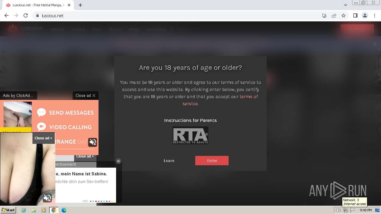Open the Porn nav item
The height and width of the screenshot is (214, 381).
(x=97, y=29)
